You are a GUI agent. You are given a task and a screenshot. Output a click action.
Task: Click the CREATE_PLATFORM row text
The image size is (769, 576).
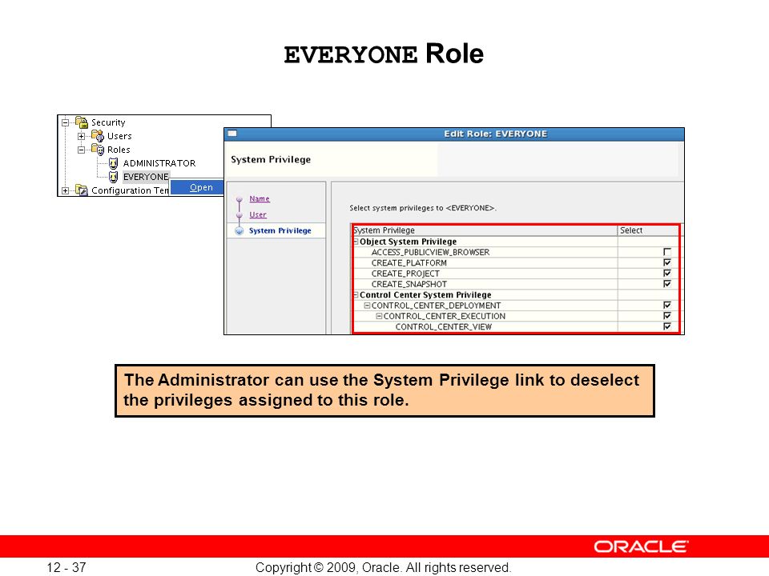tap(409, 263)
